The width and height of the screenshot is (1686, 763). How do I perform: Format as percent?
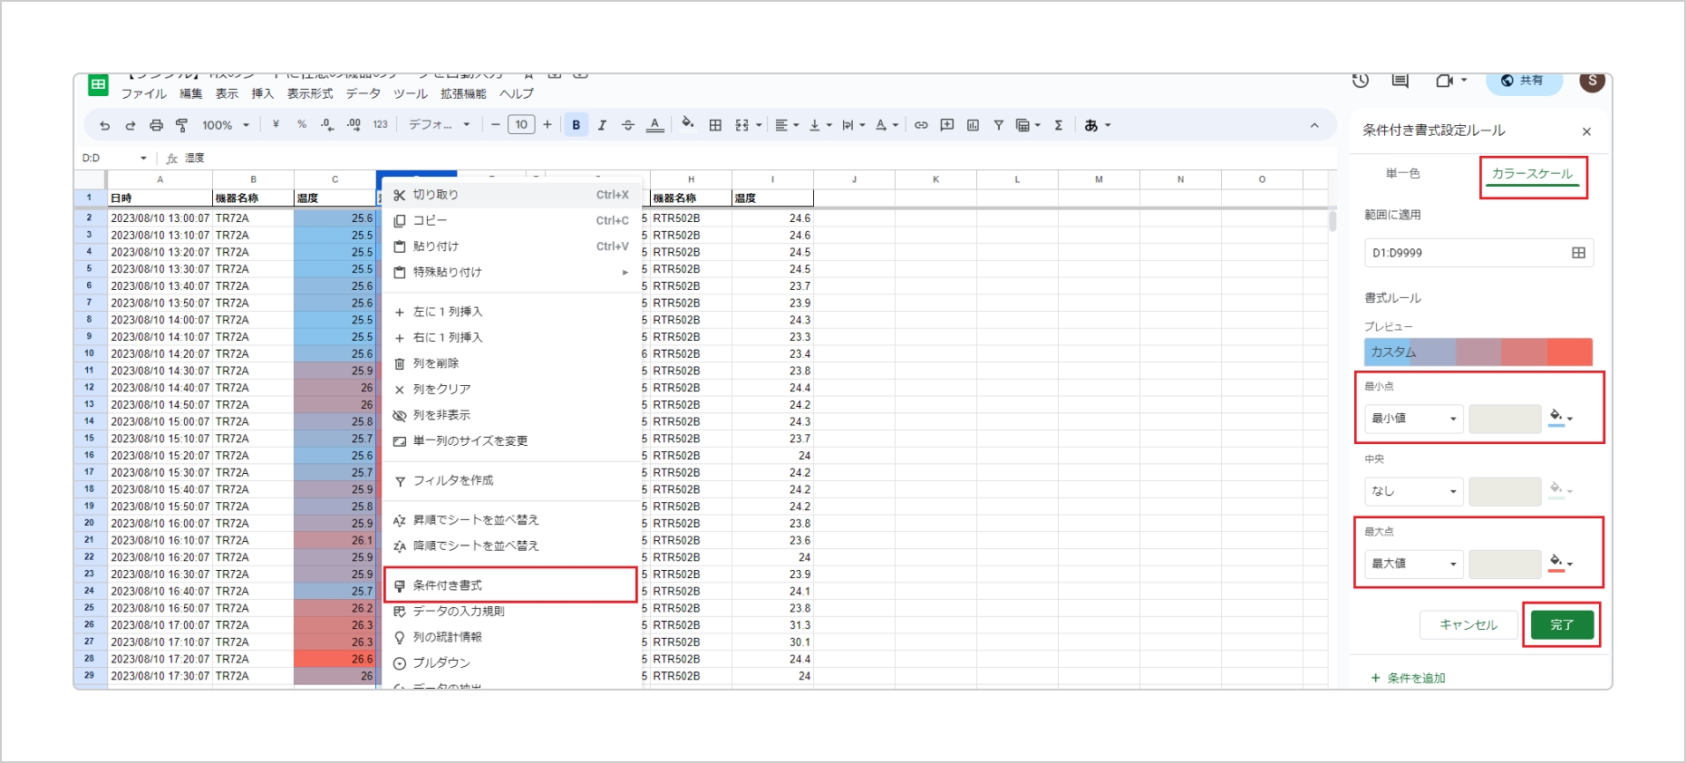(302, 125)
